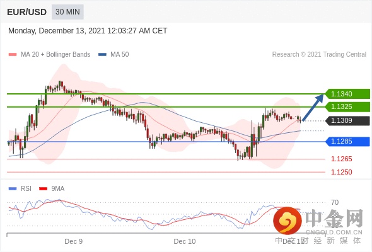Image resolution: width=372 pixels, height=252 pixels.
Task: Click the RSI 70 level label
Action: [x=335, y=202]
